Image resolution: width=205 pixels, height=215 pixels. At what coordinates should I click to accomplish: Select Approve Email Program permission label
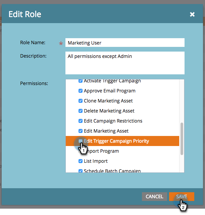pos(109,91)
